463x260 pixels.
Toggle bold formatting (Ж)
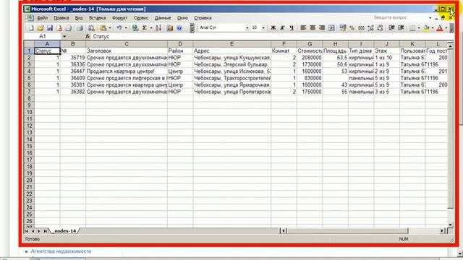273,28
